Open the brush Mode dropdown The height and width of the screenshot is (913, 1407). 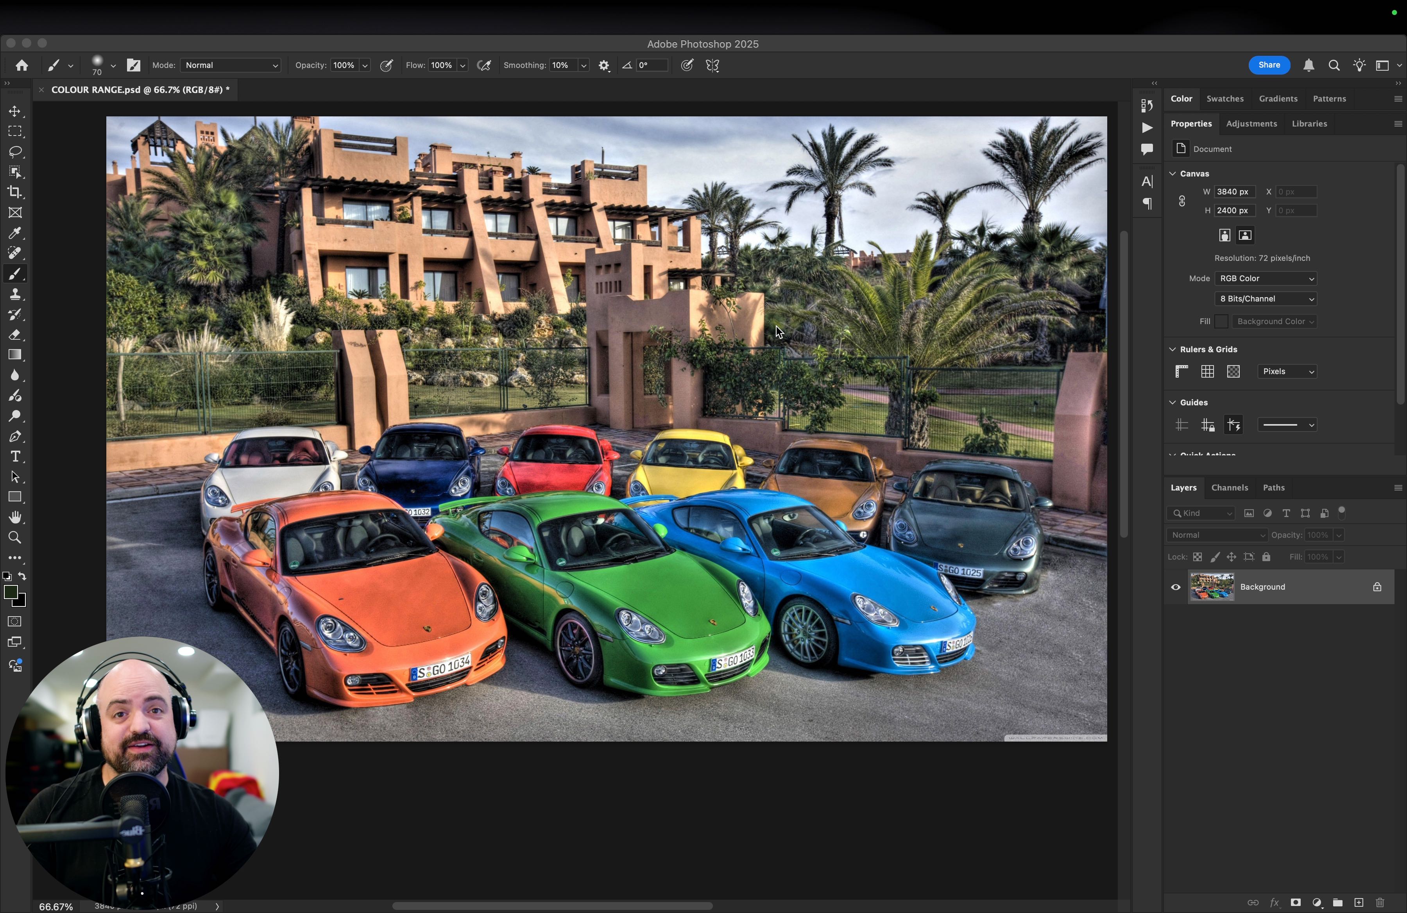[231, 66]
